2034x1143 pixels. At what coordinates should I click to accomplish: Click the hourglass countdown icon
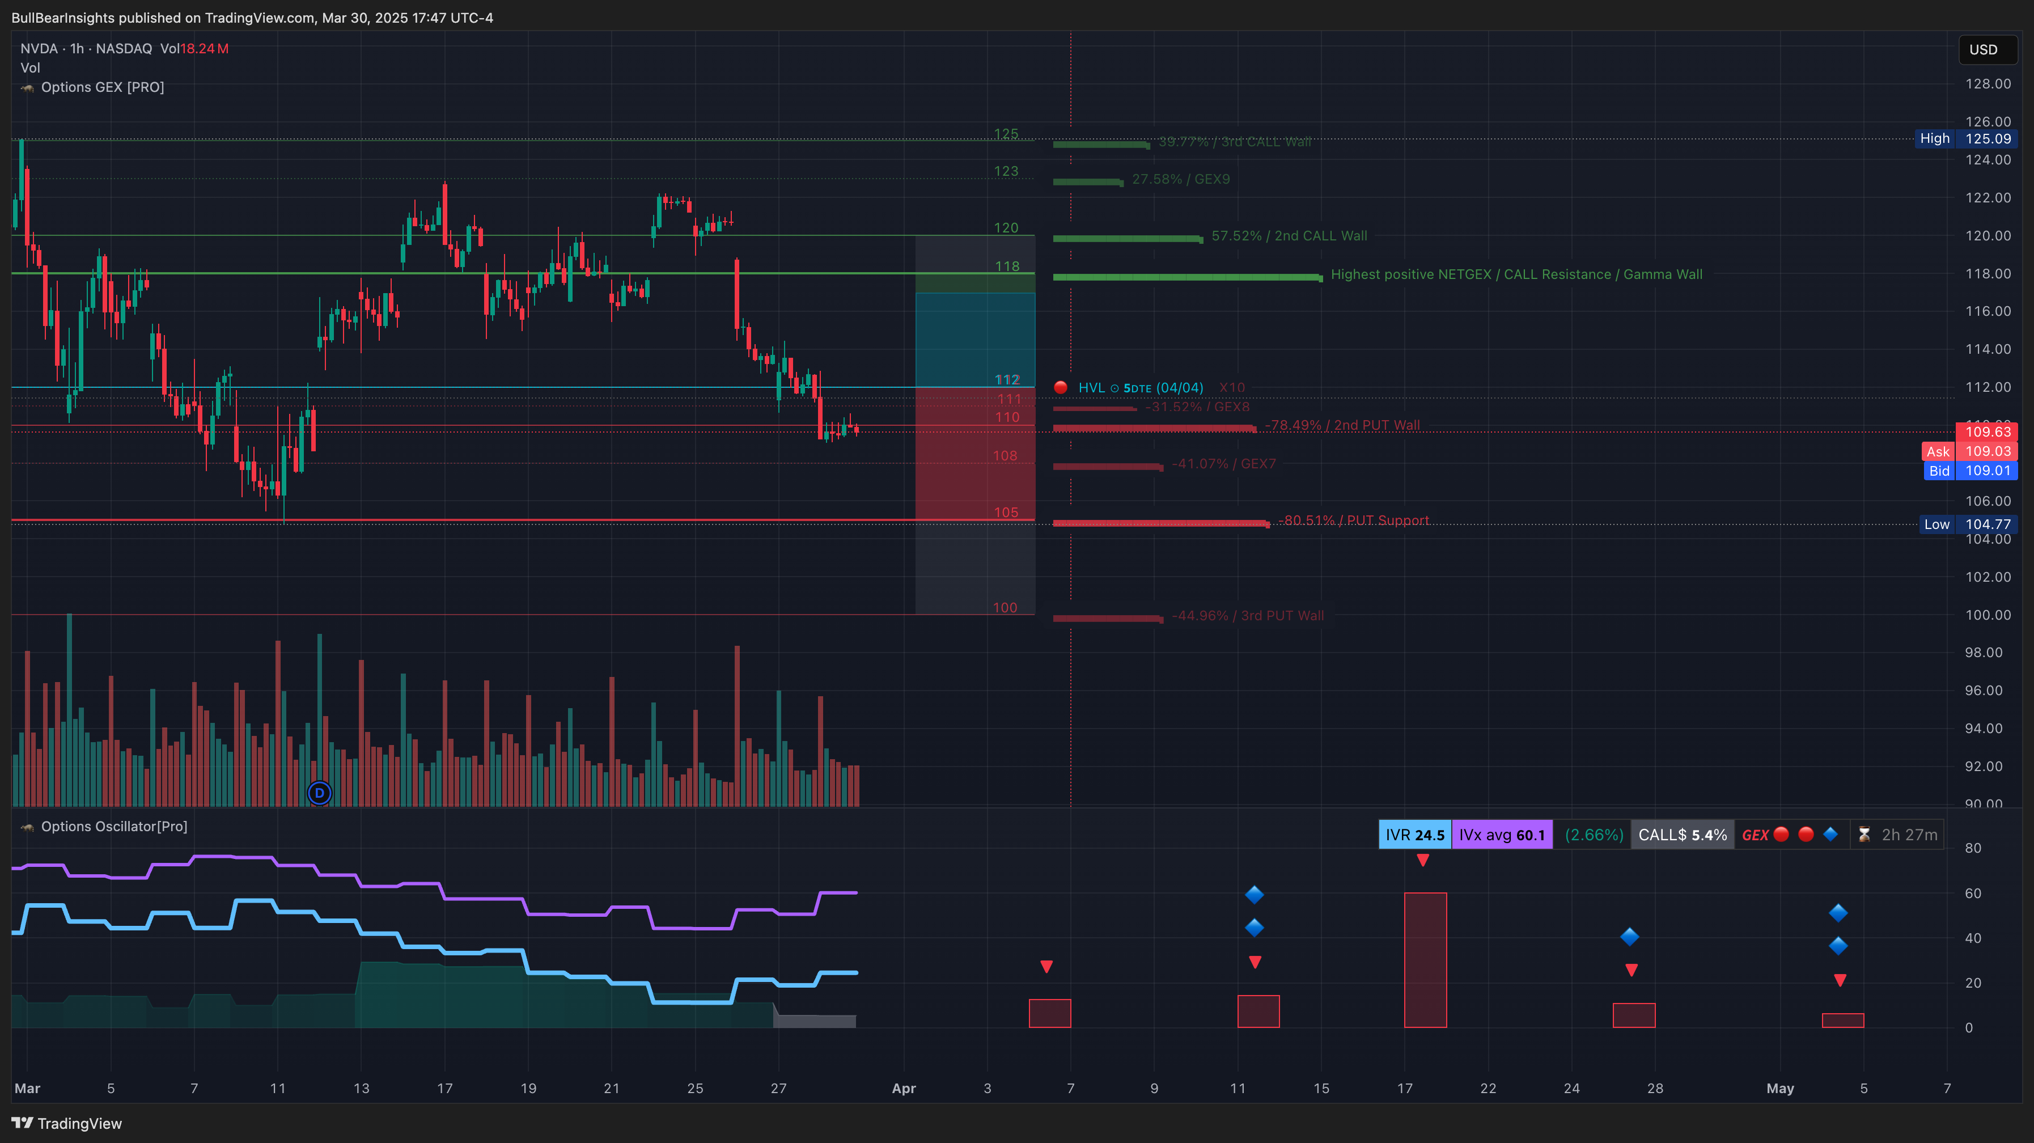click(x=1864, y=834)
